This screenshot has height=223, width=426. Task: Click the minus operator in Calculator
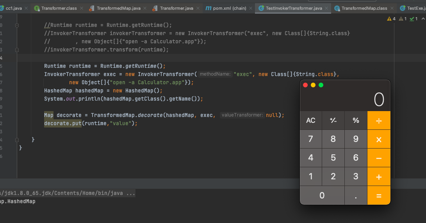pyautogui.click(x=379, y=158)
